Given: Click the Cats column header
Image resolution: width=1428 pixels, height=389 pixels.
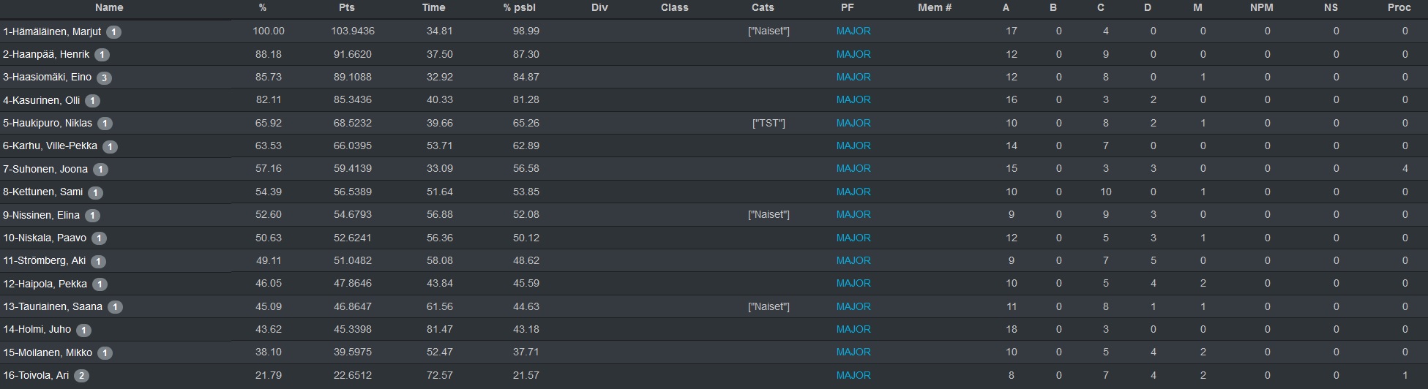Looking at the screenshot, I should tap(763, 7).
